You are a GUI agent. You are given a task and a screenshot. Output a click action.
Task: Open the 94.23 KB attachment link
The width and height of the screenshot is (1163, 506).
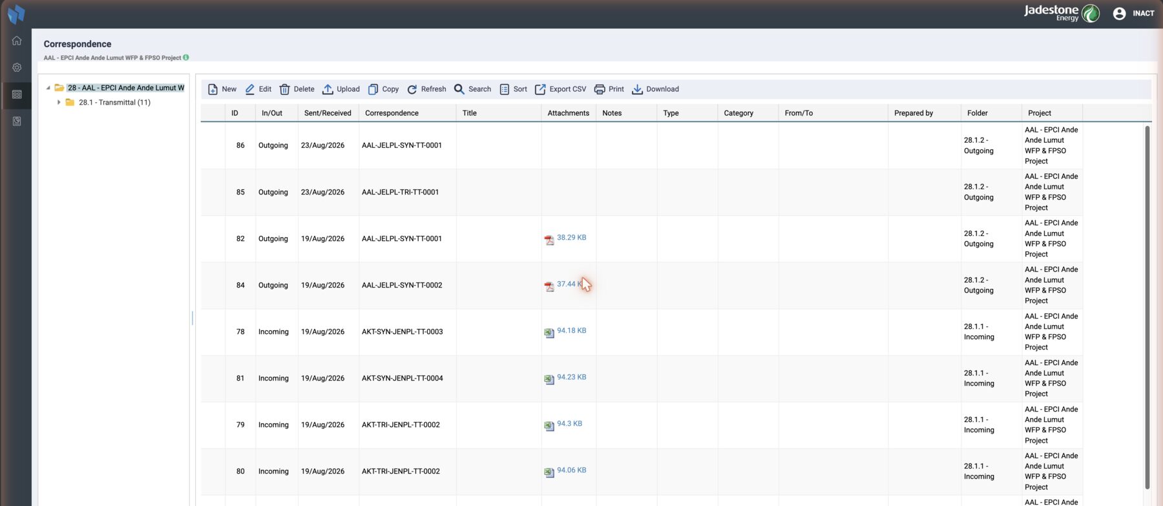(x=572, y=377)
